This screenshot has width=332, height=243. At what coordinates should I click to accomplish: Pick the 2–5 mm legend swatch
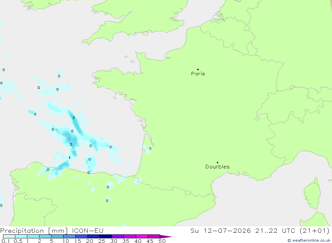point(45,236)
